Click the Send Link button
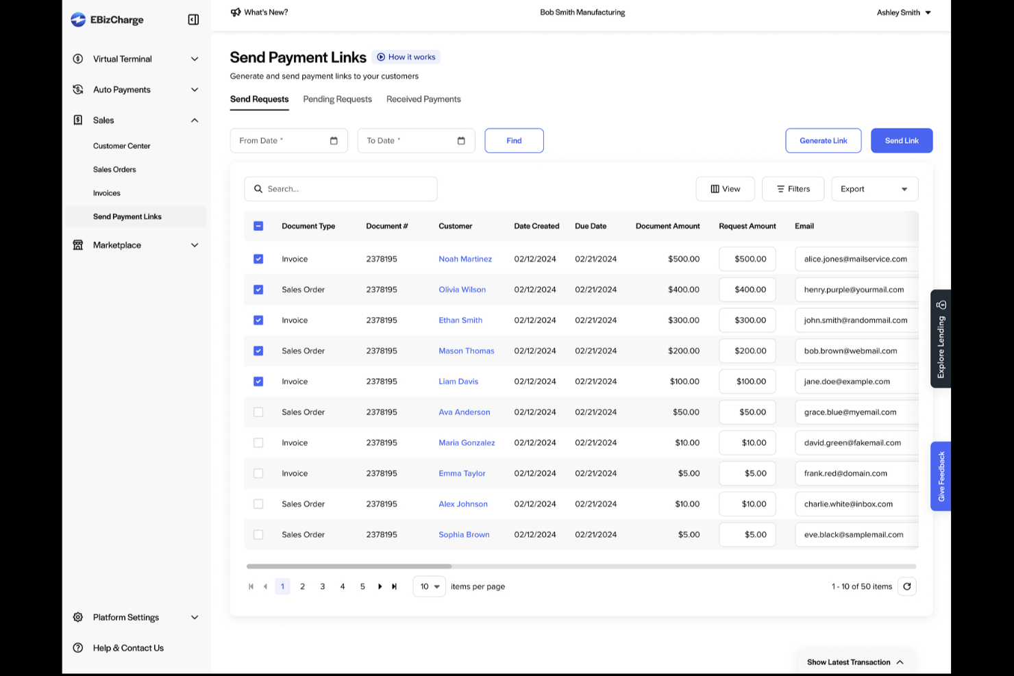The width and height of the screenshot is (1014, 676). coord(901,140)
